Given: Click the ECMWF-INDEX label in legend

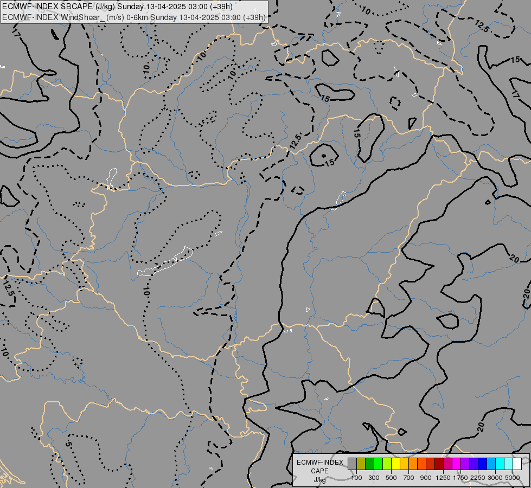Looking at the screenshot, I should click(319, 463).
